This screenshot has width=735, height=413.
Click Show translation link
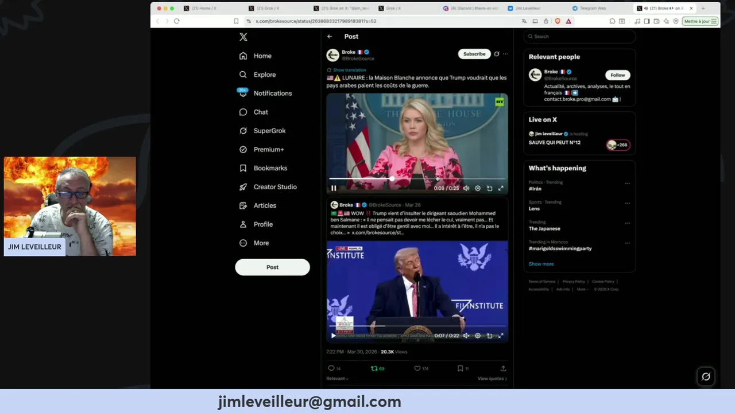pyautogui.click(x=349, y=70)
